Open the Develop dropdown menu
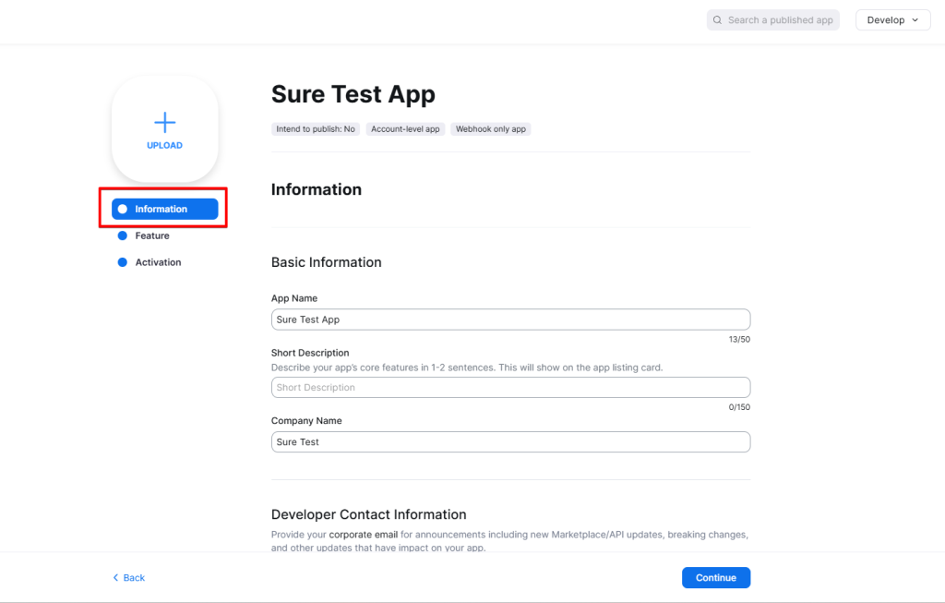 892,20
